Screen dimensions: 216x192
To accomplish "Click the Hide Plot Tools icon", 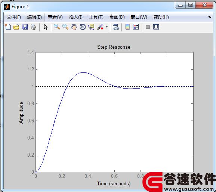I will 148,27.
